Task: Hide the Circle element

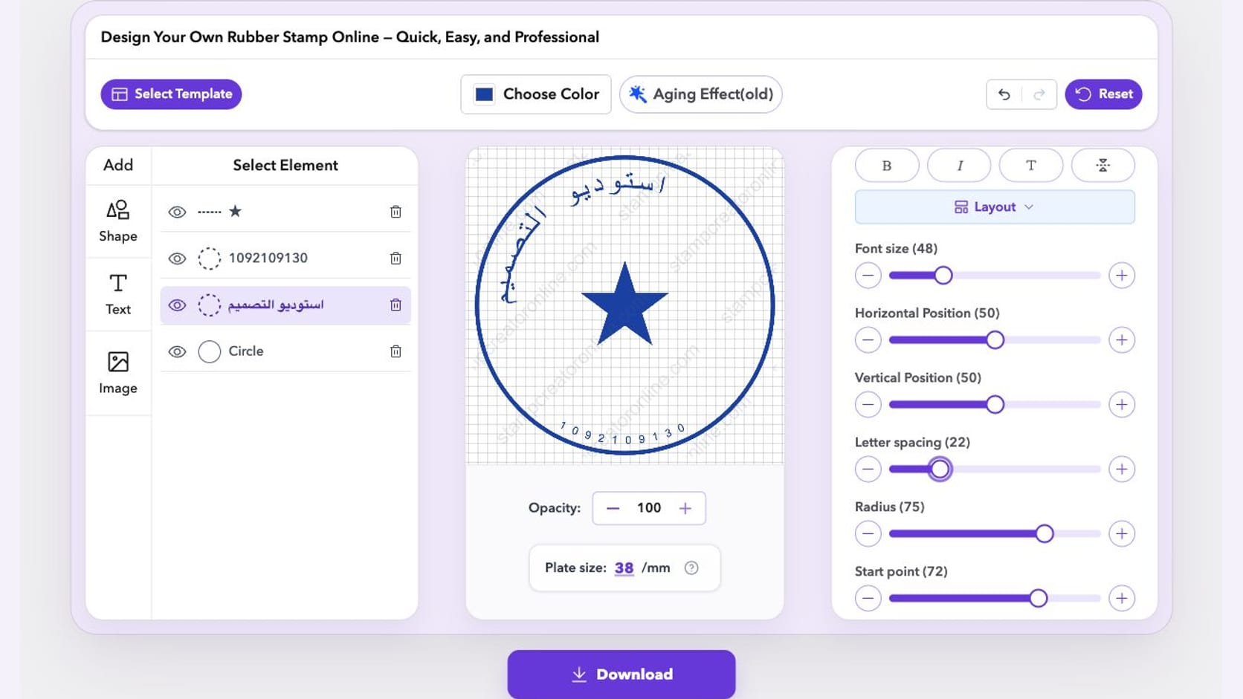Action: click(x=177, y=351)
